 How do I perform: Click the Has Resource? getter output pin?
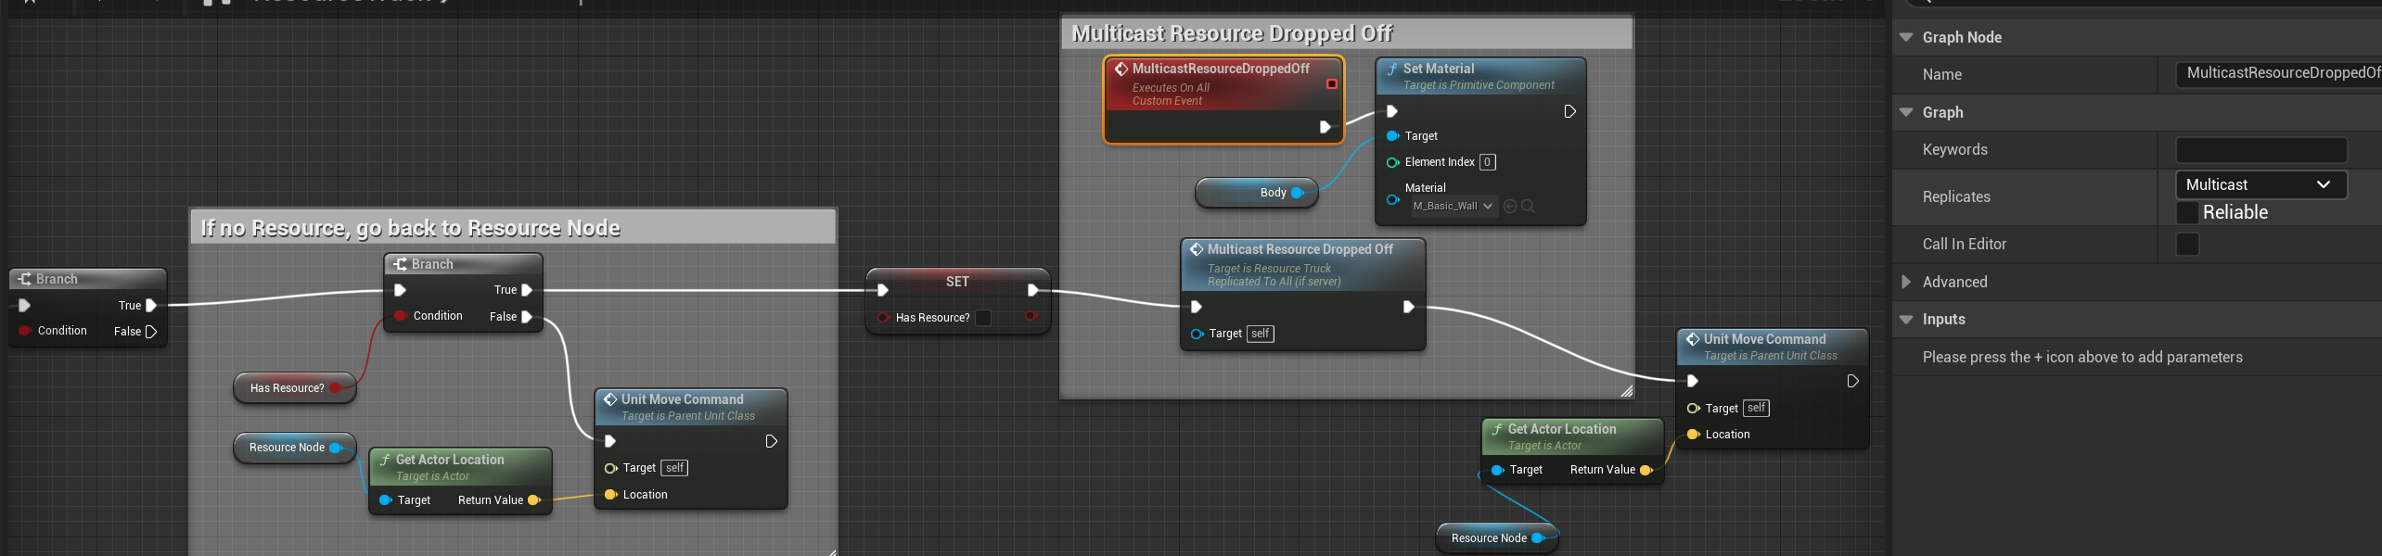tap(335, 388)
